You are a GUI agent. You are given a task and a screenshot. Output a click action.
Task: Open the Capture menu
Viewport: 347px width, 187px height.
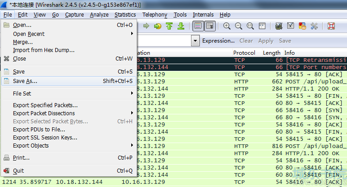click(x=74, y=15)
